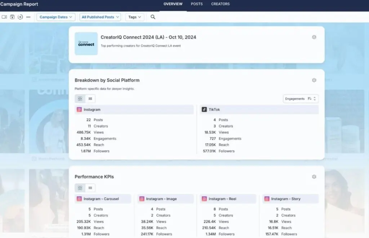The height and width of the screenshot is (238, 369).
Task: Open the Engagements sort dropdown
Action: point(301,99)
